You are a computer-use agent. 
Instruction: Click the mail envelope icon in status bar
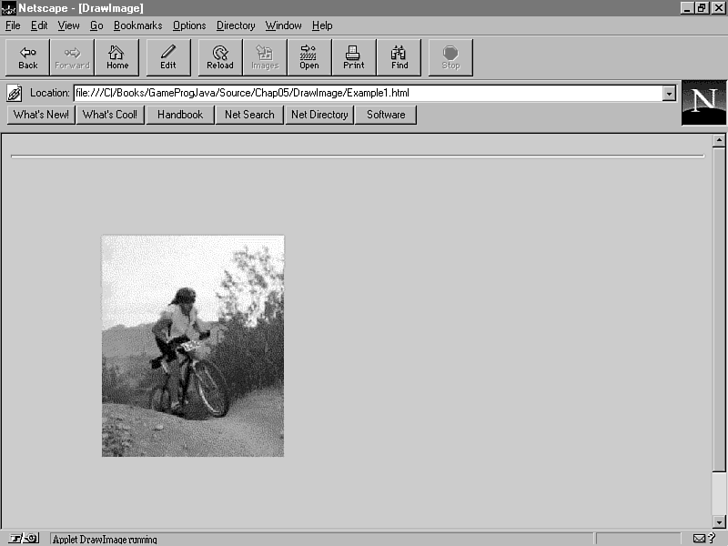click(x=699, y=539)
